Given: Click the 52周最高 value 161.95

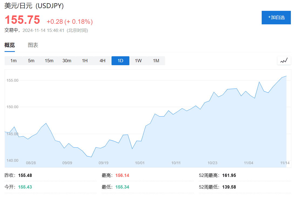Looking at the screenshot, I should 229,176.
